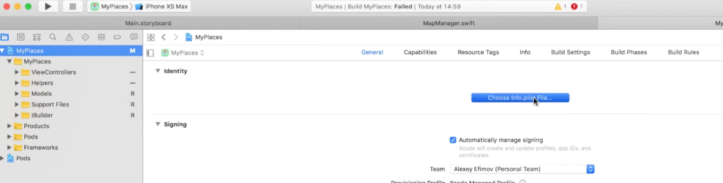Open the Debug navigator icon
Viewport: 723px width, 183px height.
102,37
